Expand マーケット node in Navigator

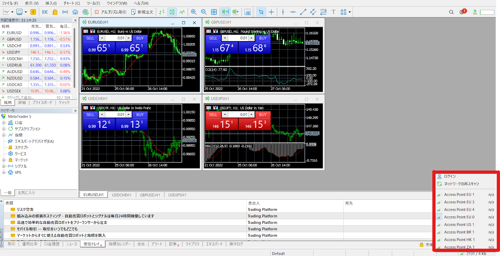4,160
